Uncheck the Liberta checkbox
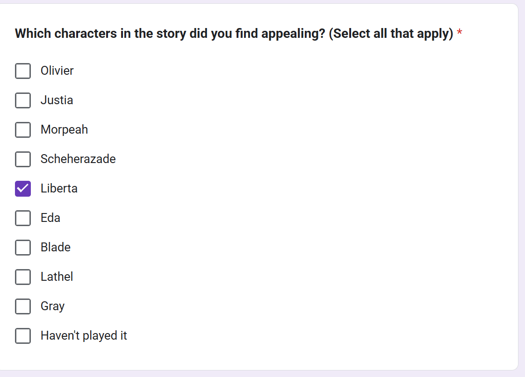 pyautogui.click(x=23, y=189)
